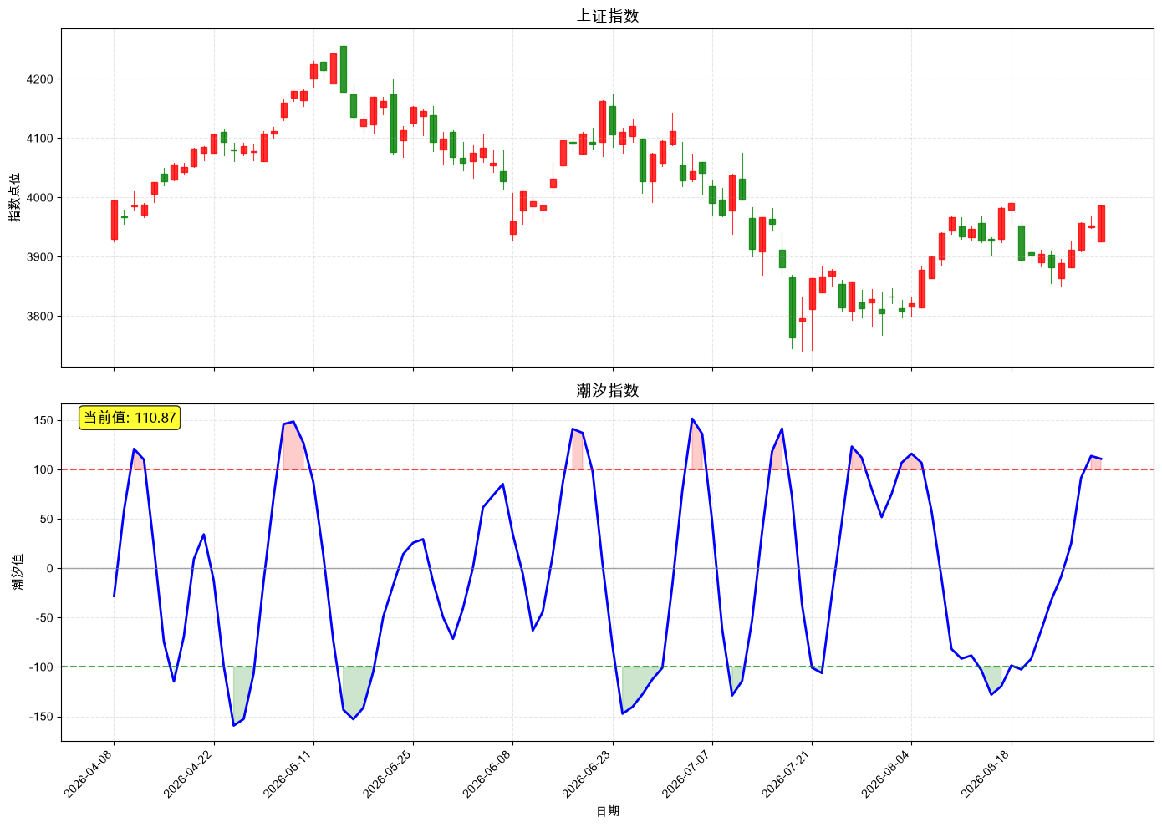Click the 3900 tick label on index axis
The image size is (1162, 827).
[x=39, y=257]
